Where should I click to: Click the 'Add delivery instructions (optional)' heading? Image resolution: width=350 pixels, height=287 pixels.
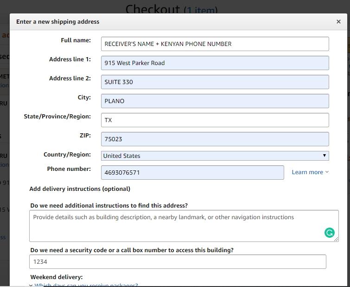pyautogui.click(x=80, y=189)
